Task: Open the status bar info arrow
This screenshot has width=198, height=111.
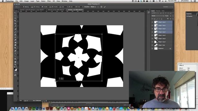Action: pyautogui.click(x=46, y=101)
